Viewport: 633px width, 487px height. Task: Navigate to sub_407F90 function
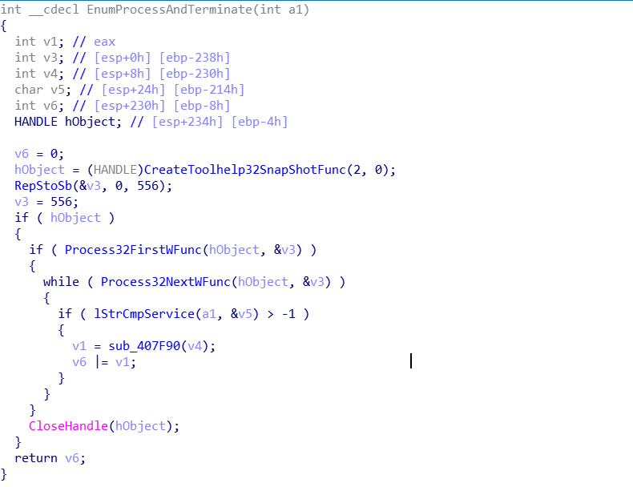click(x=144, y=346)
